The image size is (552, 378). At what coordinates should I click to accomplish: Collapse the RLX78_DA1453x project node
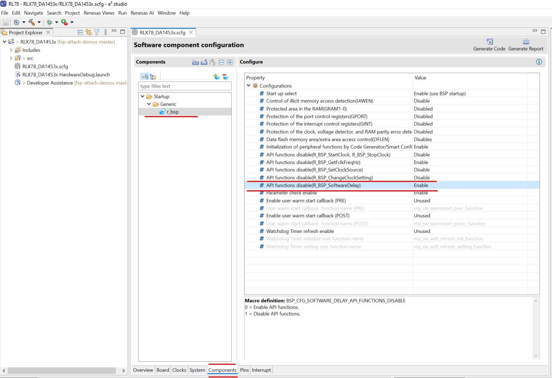pyautogui.click(x=5, y=42)
